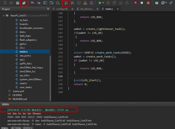
Task: Click the grayed step out debug icon
Action: coord(127,3)
